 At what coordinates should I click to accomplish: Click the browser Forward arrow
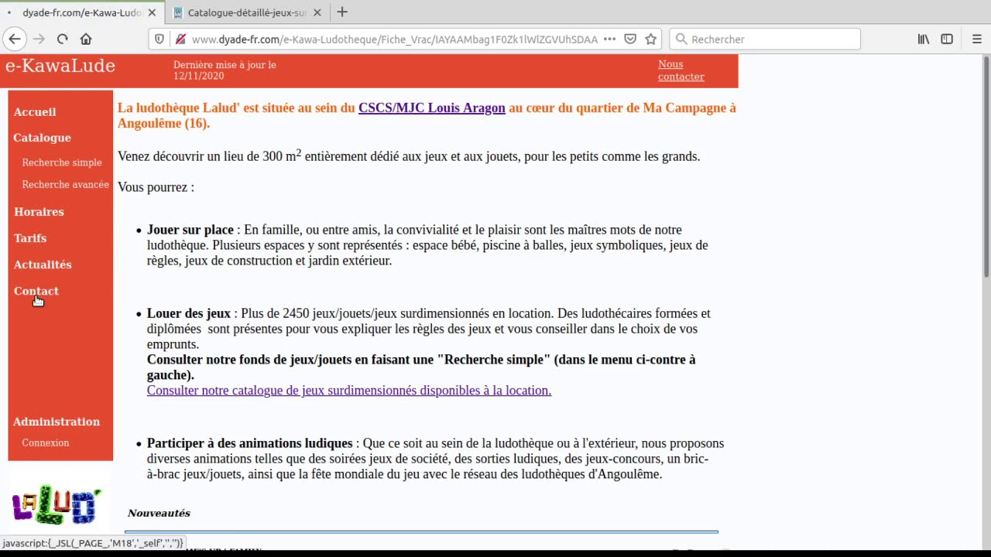tap(39, 39)
